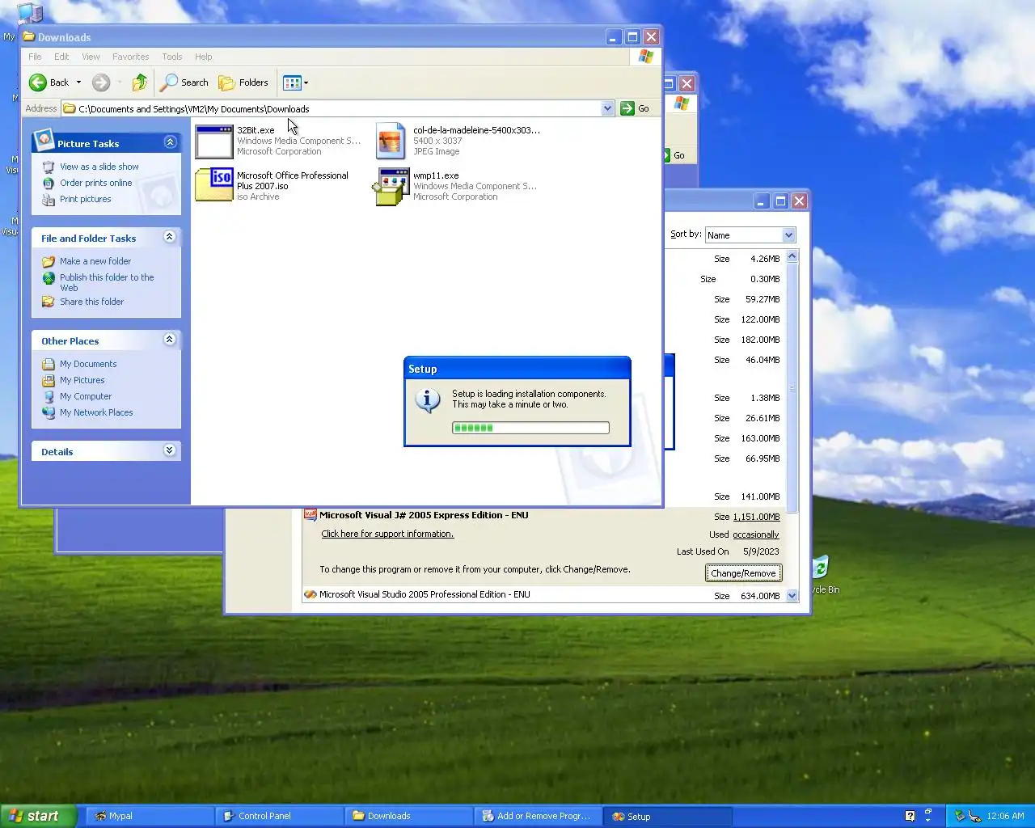Click the Print pictures icon
Image resolution: width=1035 pixels, height=828 pixels.
49,199
